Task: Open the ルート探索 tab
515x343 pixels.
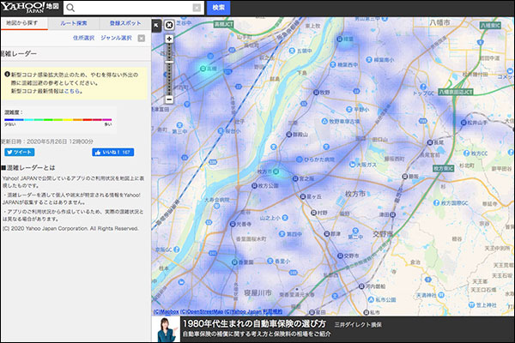Action: [x=76, y=23]
